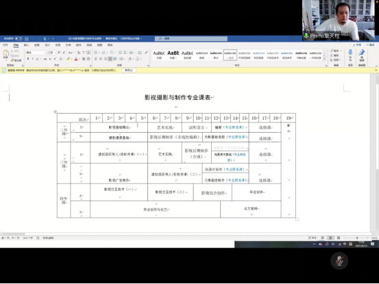The width and height of the screenshot is (379, 284).
Task: Expand the styles gallery more arrow
Action: coord(324,60)
